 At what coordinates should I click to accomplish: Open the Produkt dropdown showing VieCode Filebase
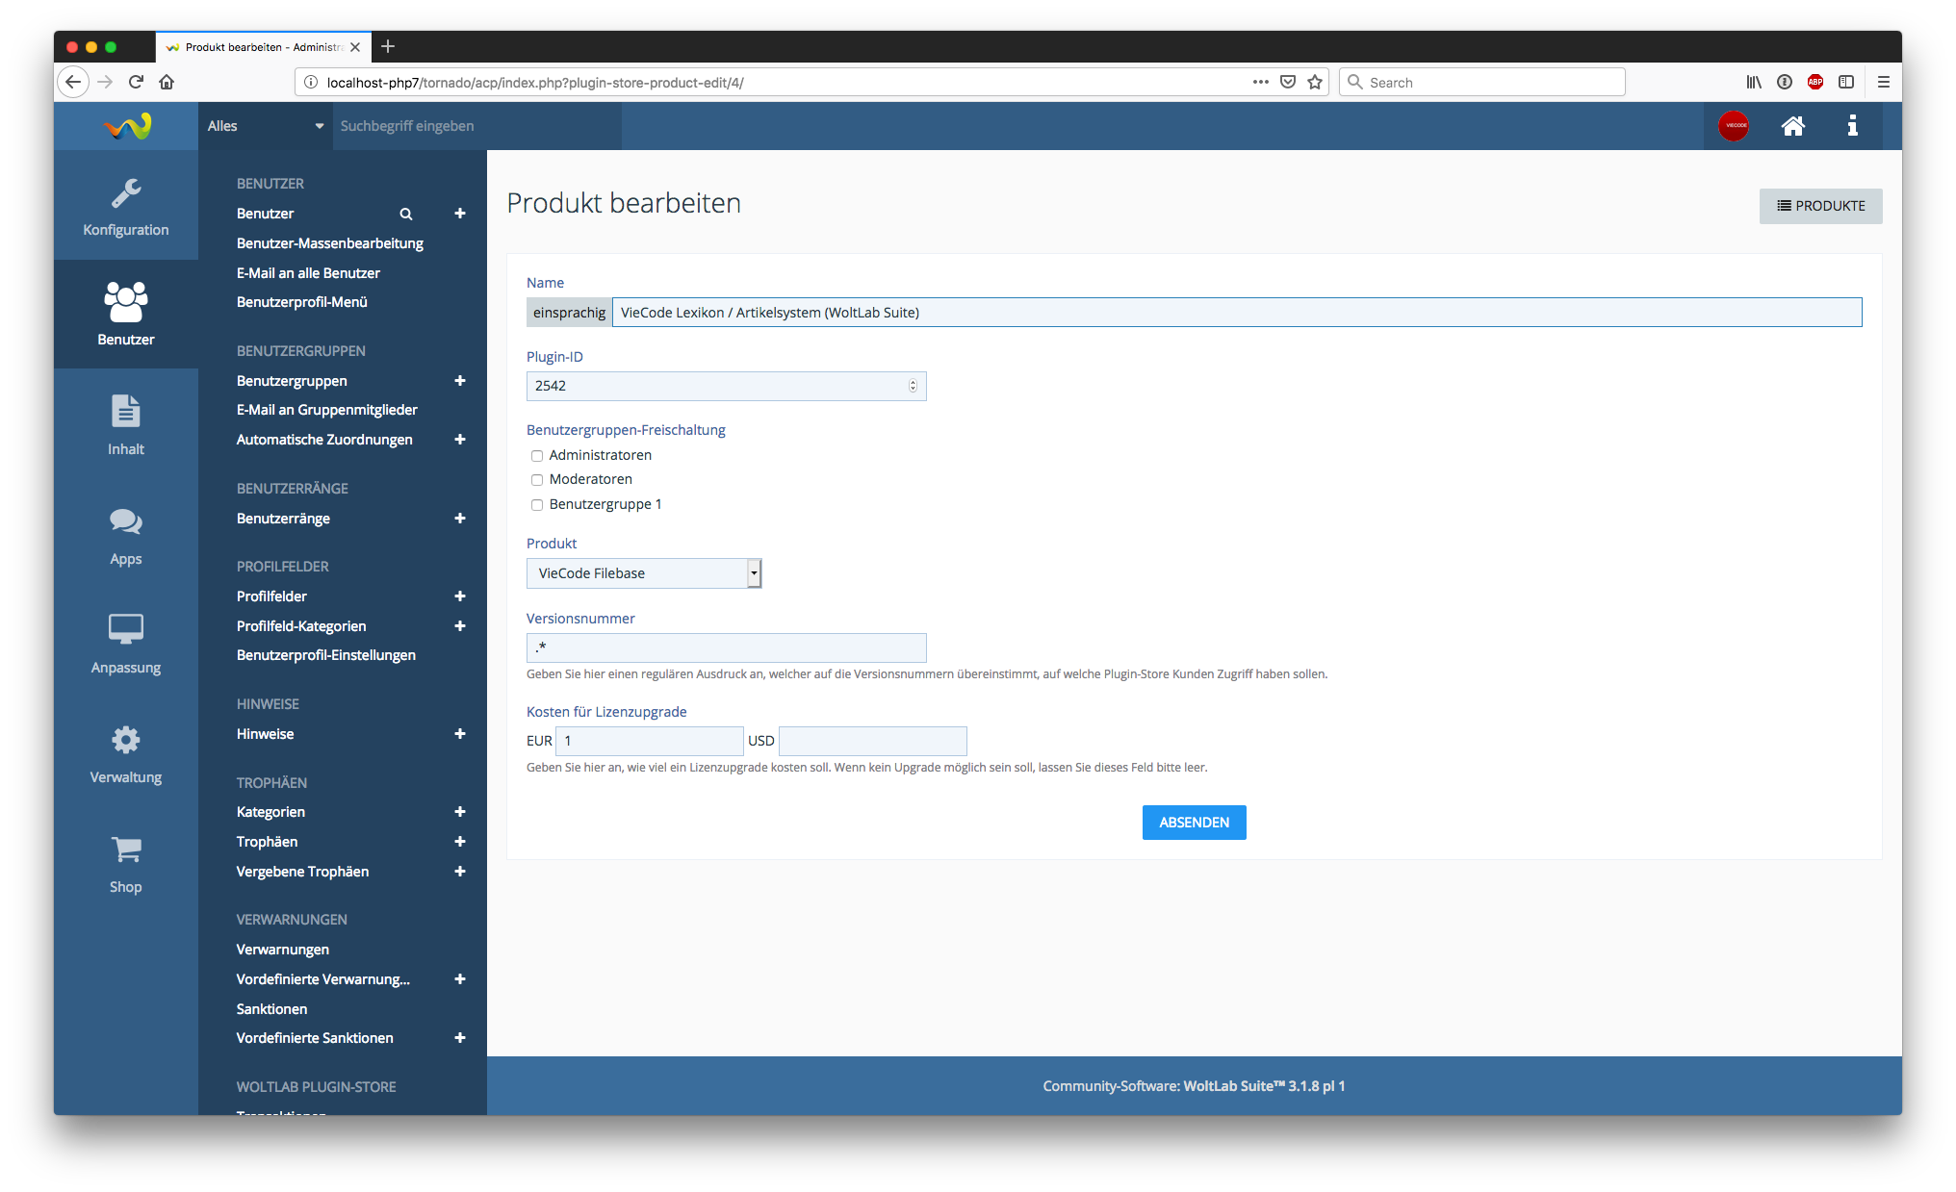643,573
